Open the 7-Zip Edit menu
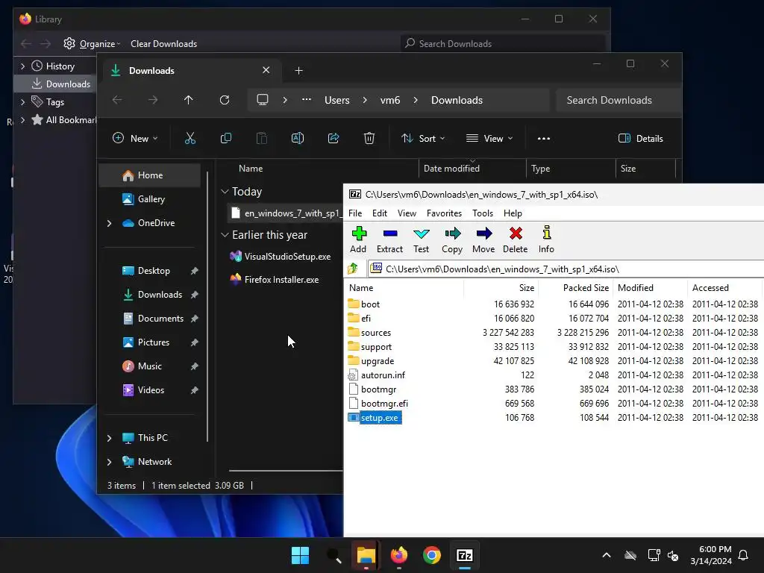Image resolution: width=764 pixels, height=573 pixels. (380, 213)
